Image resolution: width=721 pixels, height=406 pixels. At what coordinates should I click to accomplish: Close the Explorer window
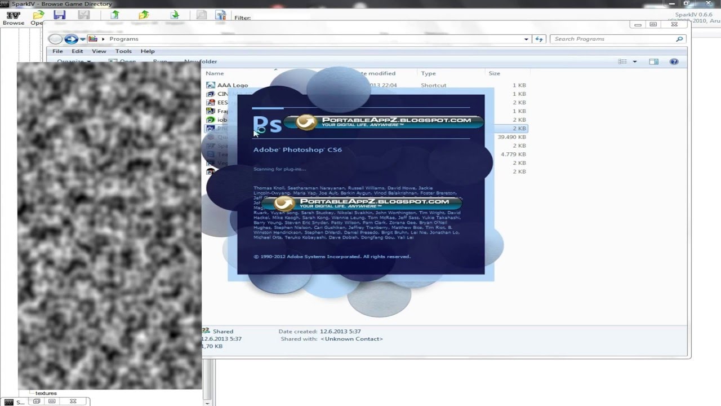coord(673,24)
